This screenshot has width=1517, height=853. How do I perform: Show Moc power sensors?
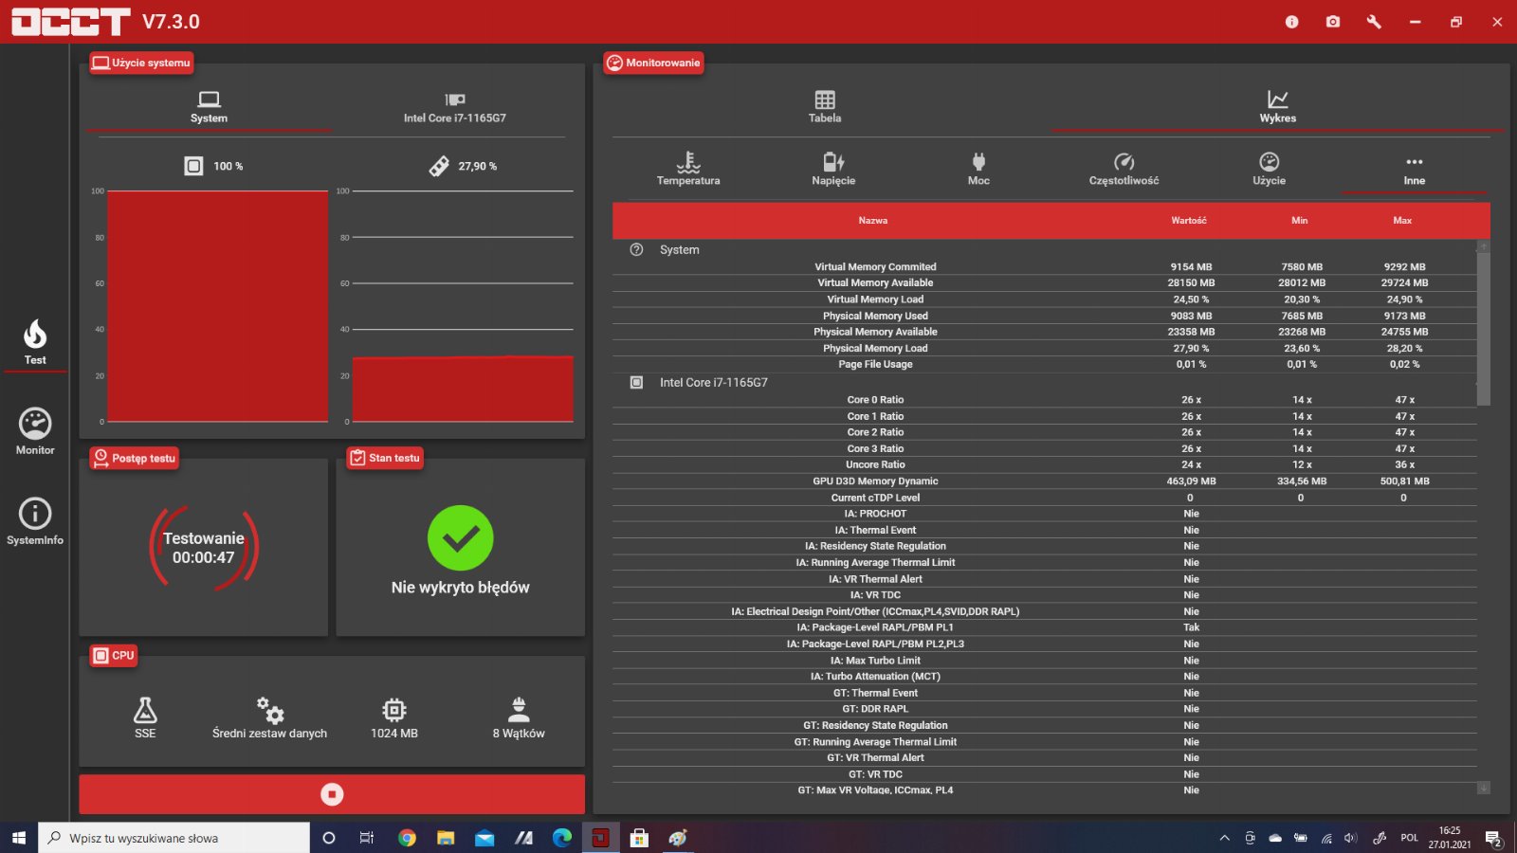point(978,169)
